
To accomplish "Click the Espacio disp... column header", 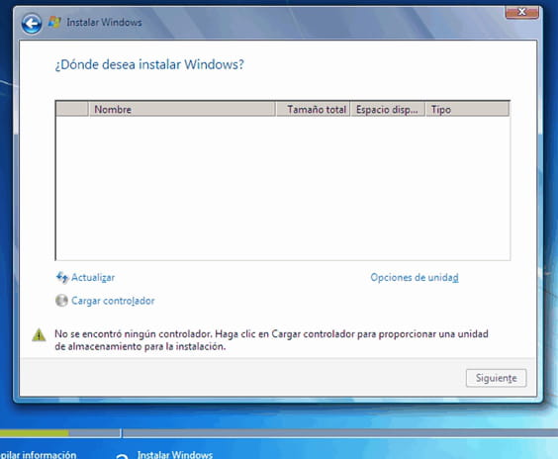I will click(x=388, y=109).
